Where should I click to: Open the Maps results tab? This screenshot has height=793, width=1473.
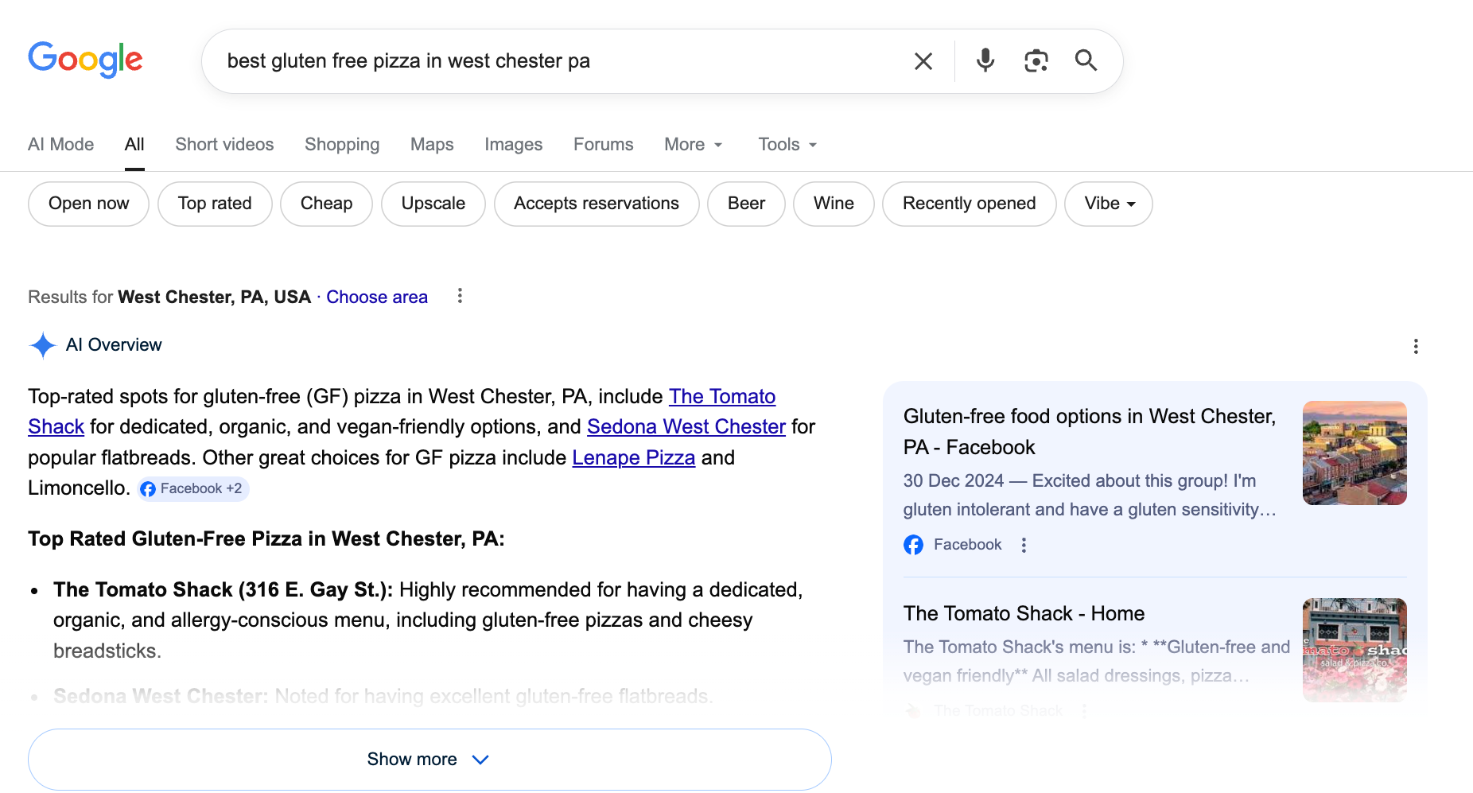(432, 144)
